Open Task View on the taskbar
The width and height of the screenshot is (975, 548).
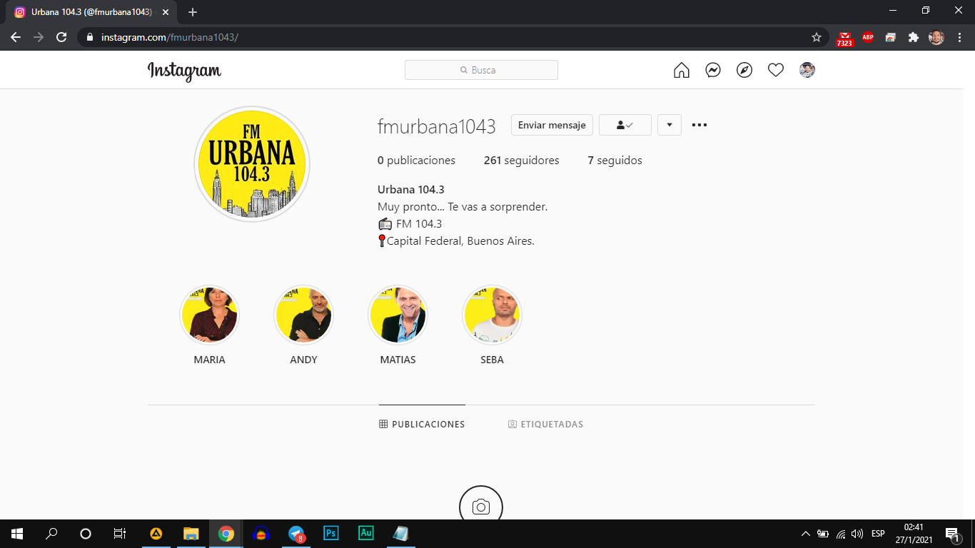click(120, 534)
